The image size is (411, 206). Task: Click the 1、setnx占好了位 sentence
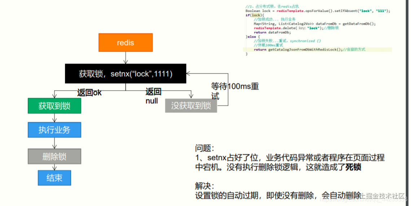290,162
